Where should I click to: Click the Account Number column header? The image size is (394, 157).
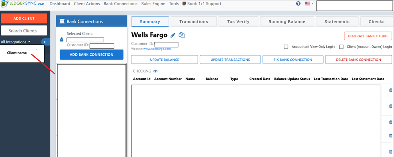click(x=168, y=79)
